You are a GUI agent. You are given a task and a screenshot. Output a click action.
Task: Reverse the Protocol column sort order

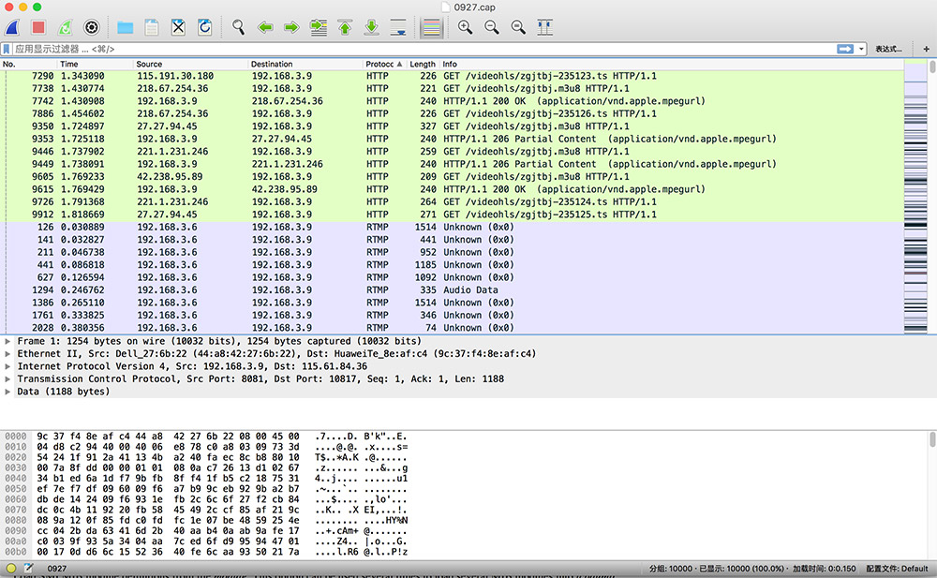pos(383,64)
